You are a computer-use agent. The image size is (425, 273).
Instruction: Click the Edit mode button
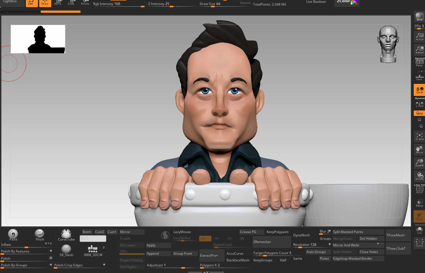(x=32, y=3)
